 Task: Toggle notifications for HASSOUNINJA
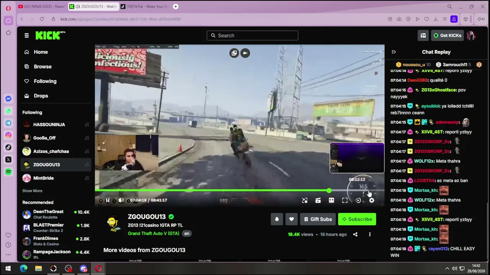point(87,125)
